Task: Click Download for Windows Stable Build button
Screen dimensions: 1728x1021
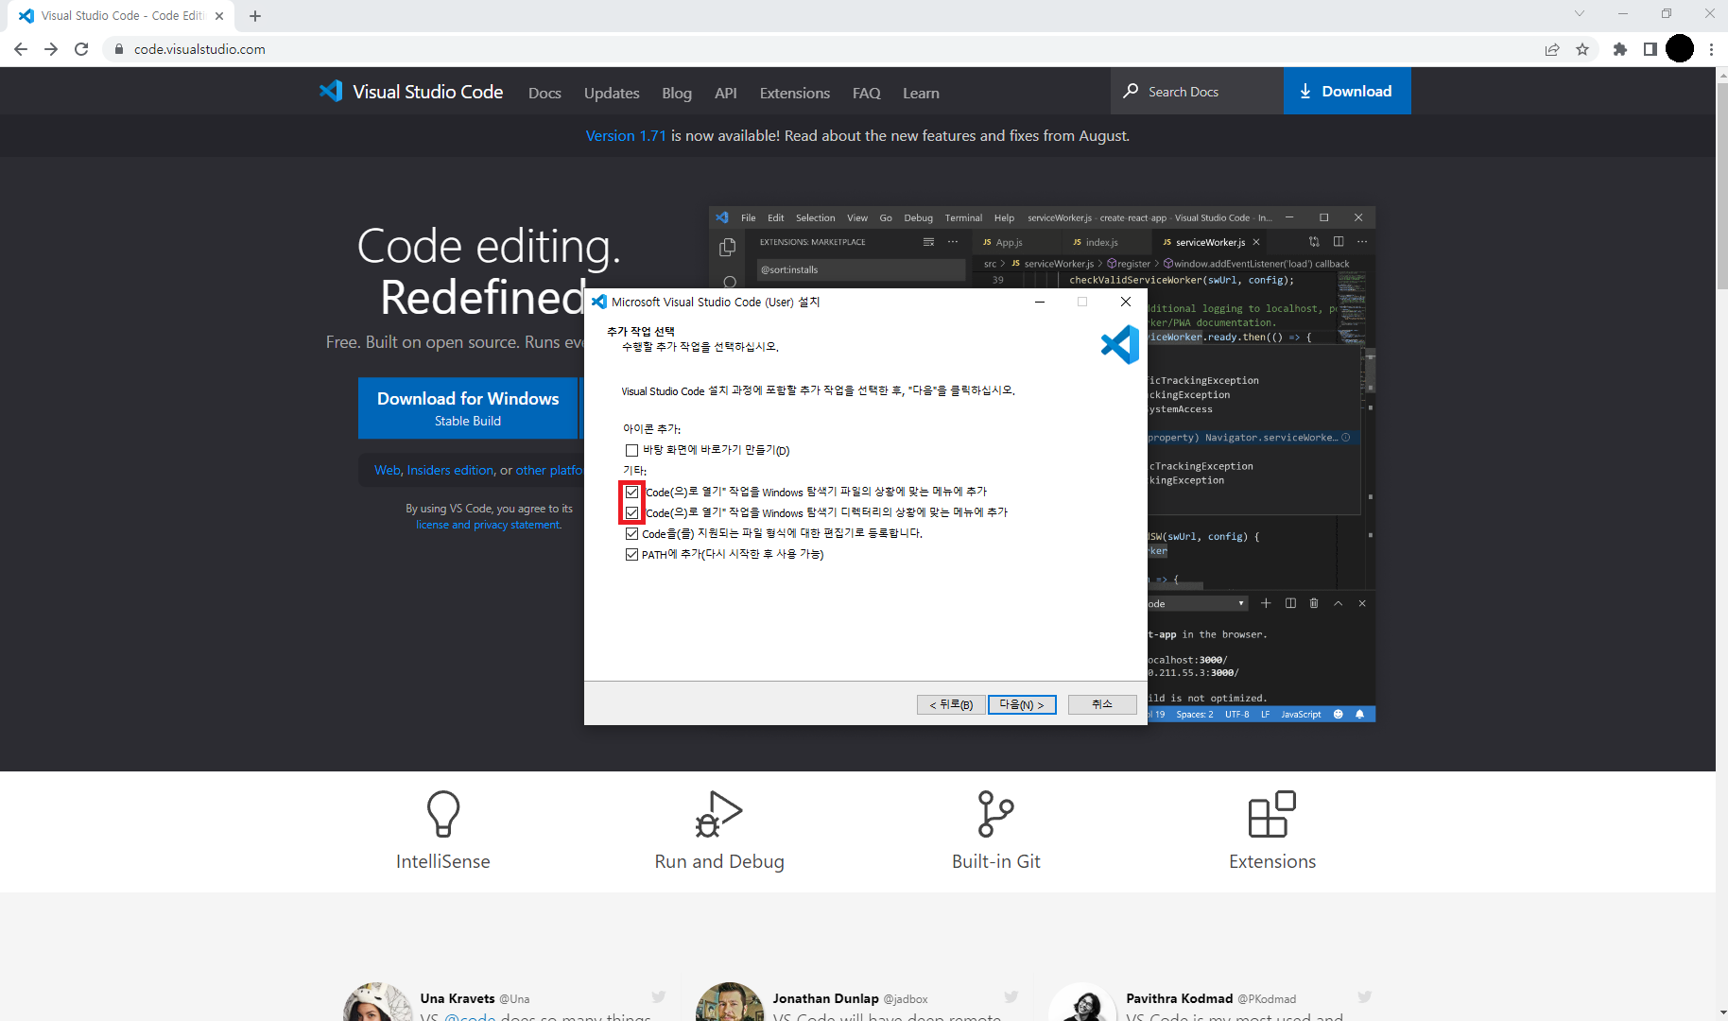Action: tap(468, 408)
